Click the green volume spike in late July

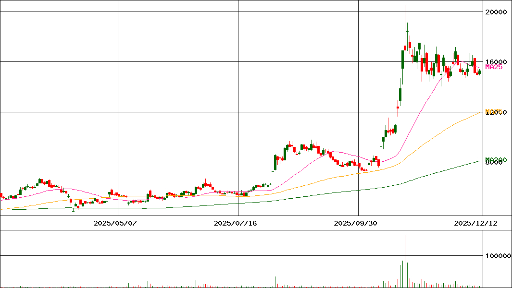coord(275,282)
